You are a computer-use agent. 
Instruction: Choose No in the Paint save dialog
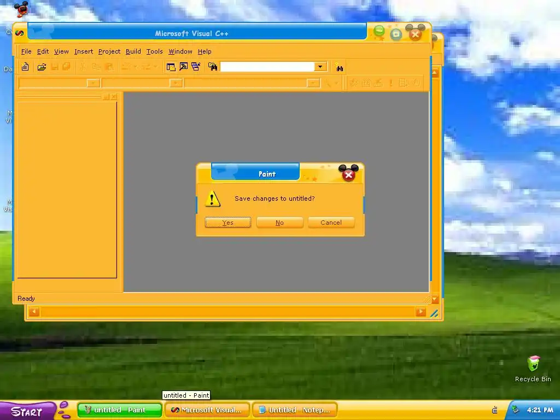click(x=279, y=223)
